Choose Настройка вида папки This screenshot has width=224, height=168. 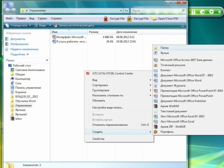tap(119, 108)
